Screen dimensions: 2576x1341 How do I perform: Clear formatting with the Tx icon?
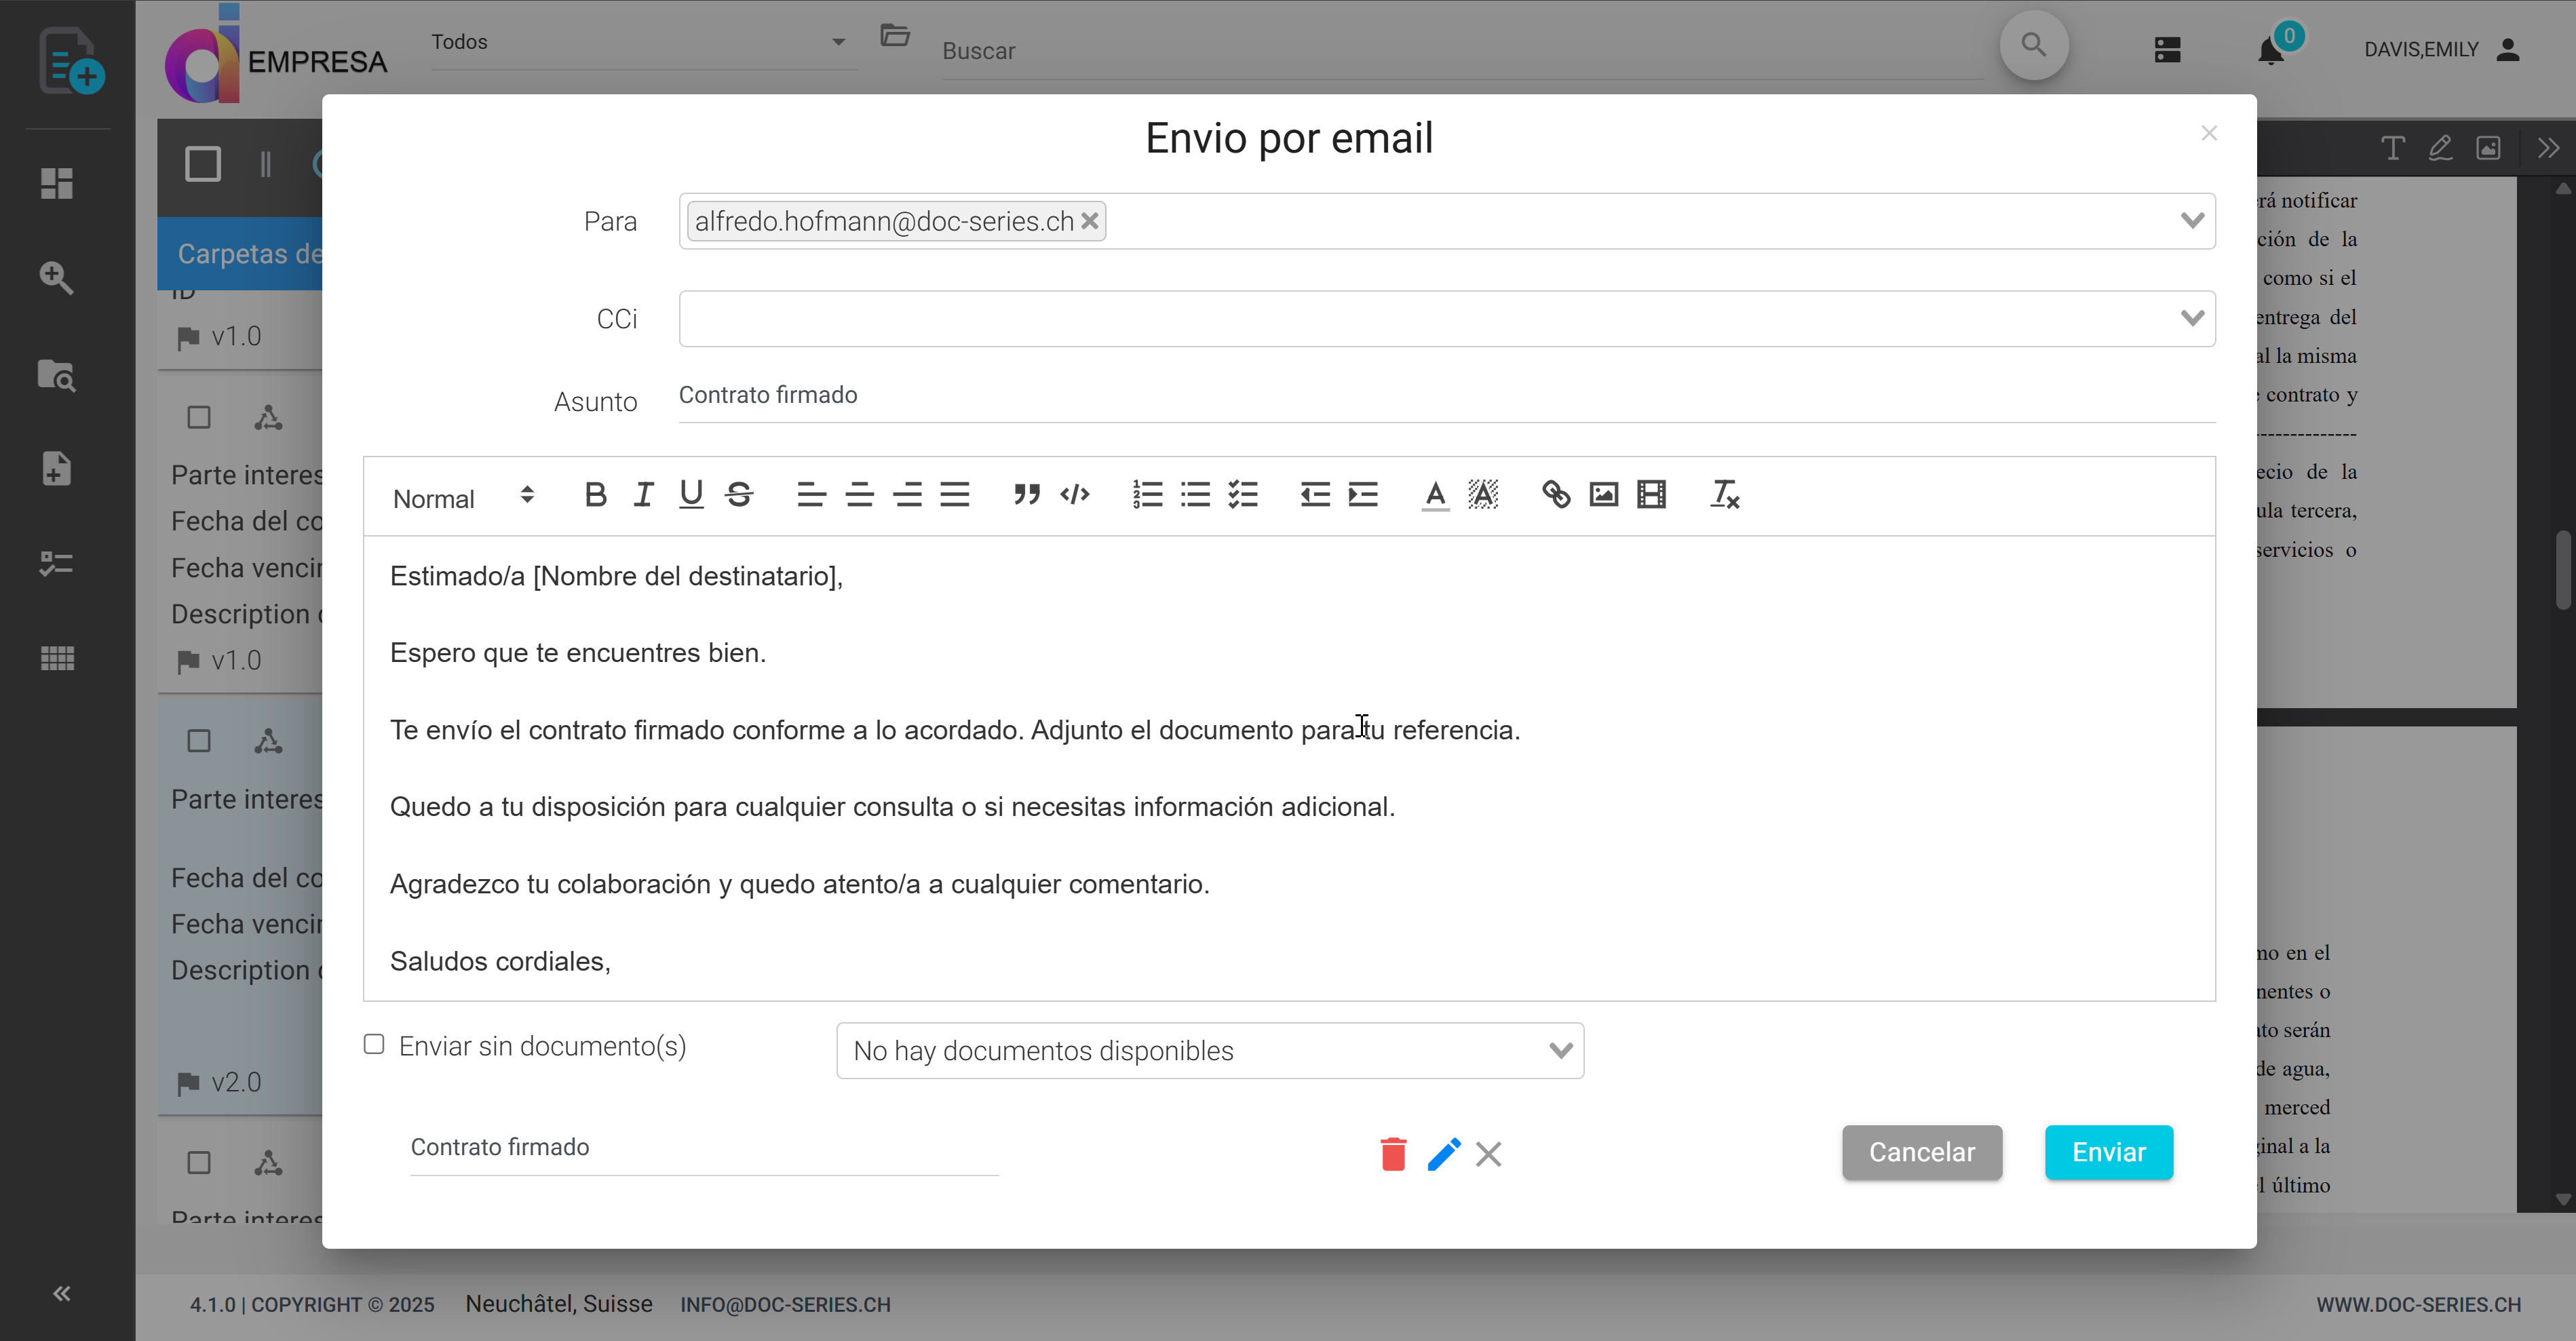pyautogui.click(x=1724, y=494)
